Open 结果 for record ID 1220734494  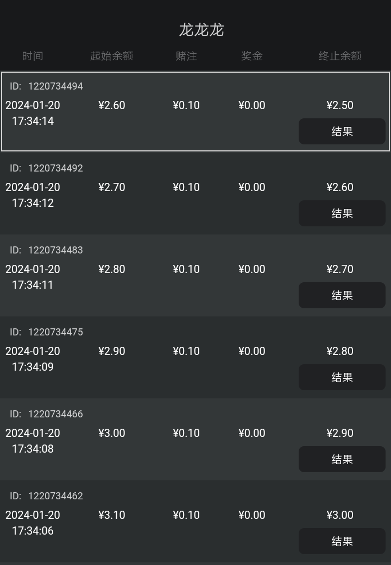(342, 131)
